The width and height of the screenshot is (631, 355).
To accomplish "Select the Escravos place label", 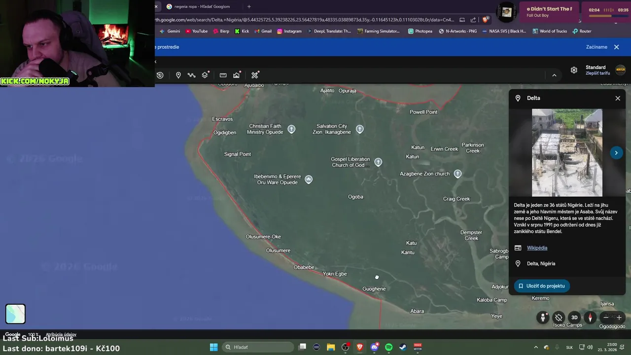I will pos(222,119).
